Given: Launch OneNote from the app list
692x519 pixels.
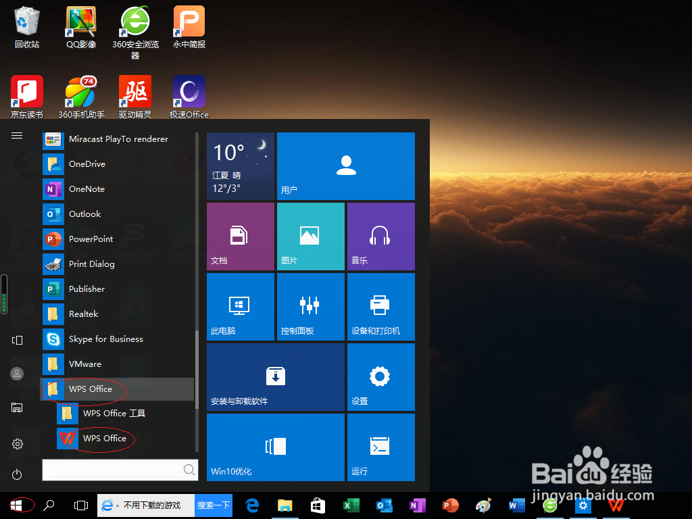Looking at the screenshot, I should 118,189.
